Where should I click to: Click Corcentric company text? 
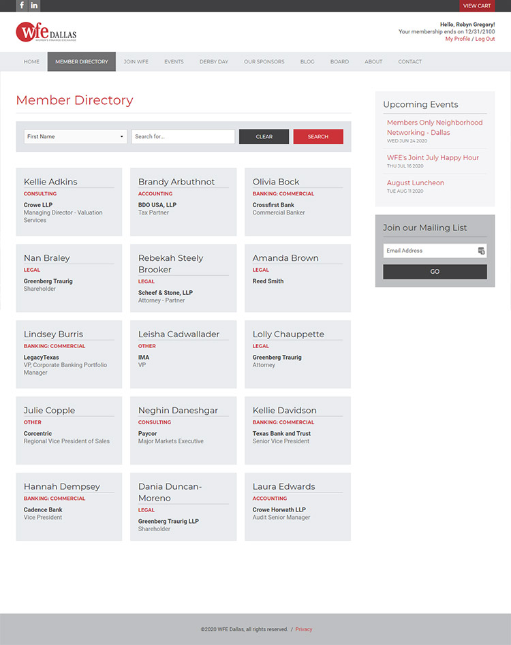38,434
